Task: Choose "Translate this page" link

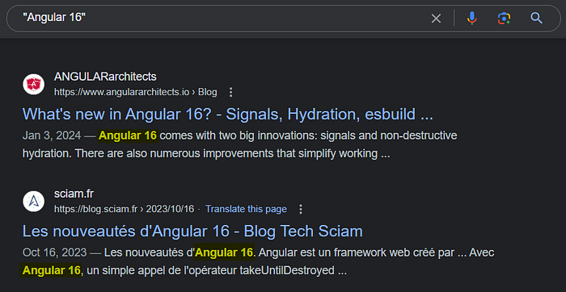Action: click(246, 209)
